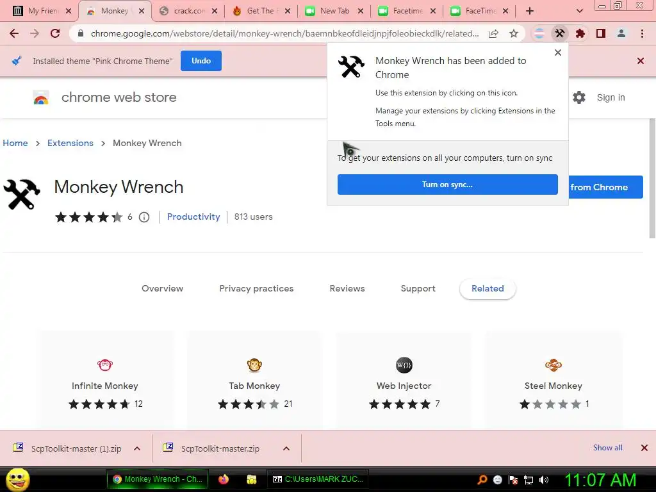Undo the installed Pink Chrome Theme
Viewport: 656px width, 492px height.
pyautogui.click(x=201, y=61)
